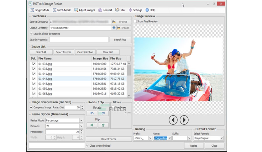Image resolution: width=262 pixels, height=152 pixels.
Task: Toggle Search all sub-directories checkbox
Action: pos(31,34)
